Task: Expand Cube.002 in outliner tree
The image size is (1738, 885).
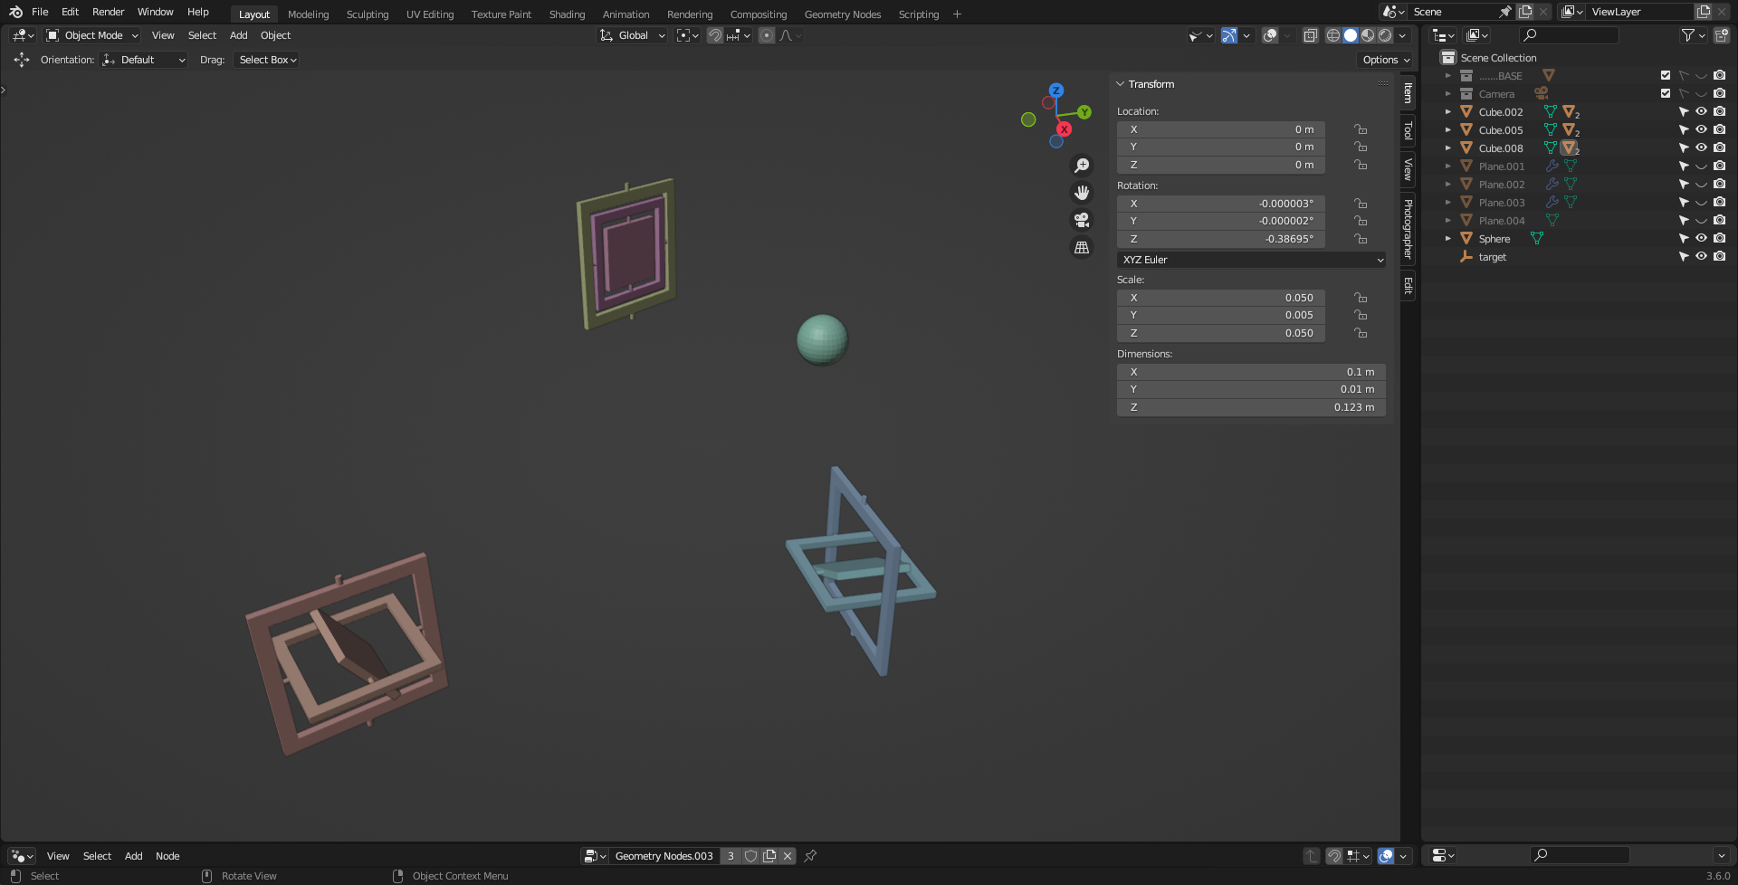Action: pos(1448,112)
